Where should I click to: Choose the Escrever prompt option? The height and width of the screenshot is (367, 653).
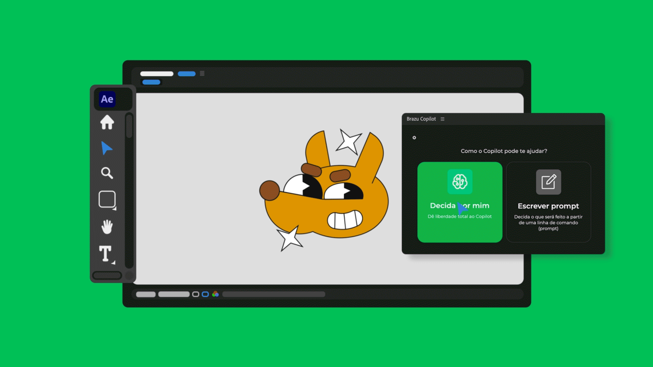point(548,202)
